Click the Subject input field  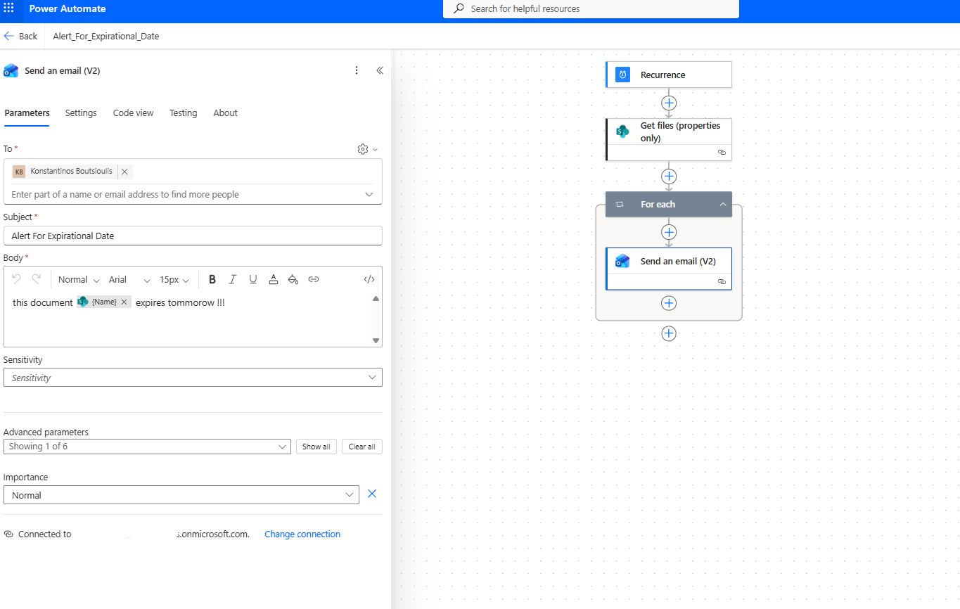click(193, 236)
